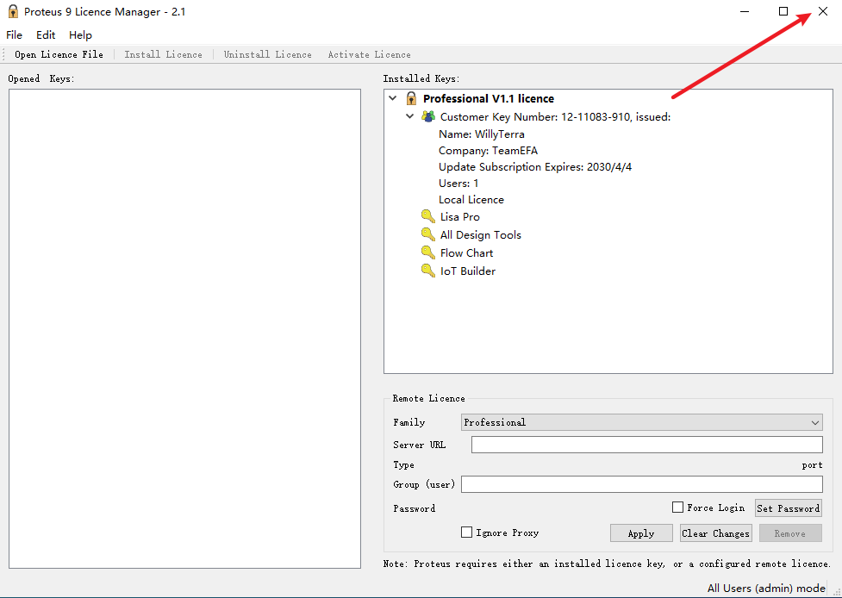The image size is (842, 598).
Task: Click into the Server URL field
Action: (646, 445)
